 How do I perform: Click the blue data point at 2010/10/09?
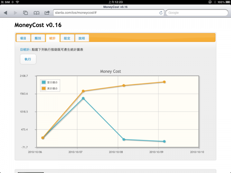coord(164,141)
